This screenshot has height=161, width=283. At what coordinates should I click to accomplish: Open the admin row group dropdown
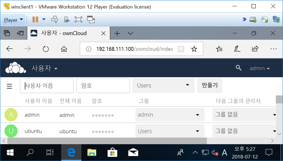point(170,115)
